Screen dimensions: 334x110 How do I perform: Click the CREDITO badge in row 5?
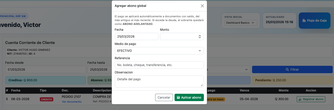coord(46,100)
